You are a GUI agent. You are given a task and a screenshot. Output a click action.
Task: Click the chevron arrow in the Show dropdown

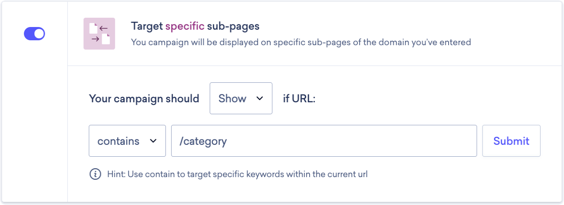pyautogui.click(x=259, y=98)
